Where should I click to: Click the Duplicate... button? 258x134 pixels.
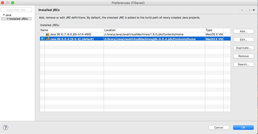tap(243, 48)
